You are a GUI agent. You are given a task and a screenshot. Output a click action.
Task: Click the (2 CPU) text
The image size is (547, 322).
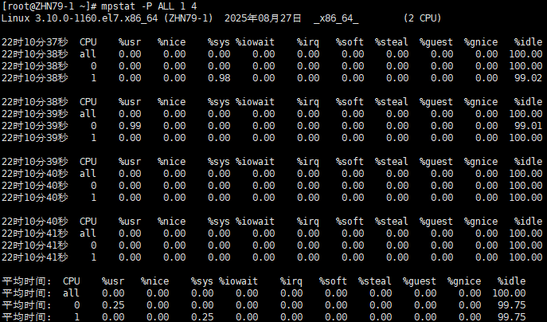[422, 18]
